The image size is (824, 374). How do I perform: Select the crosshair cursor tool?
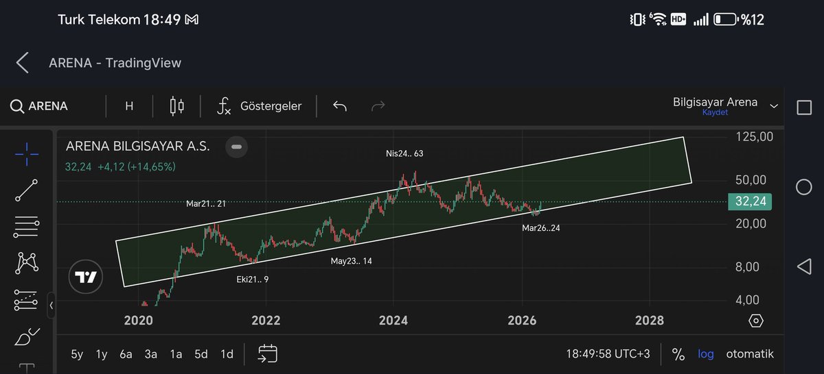(26, 154)
